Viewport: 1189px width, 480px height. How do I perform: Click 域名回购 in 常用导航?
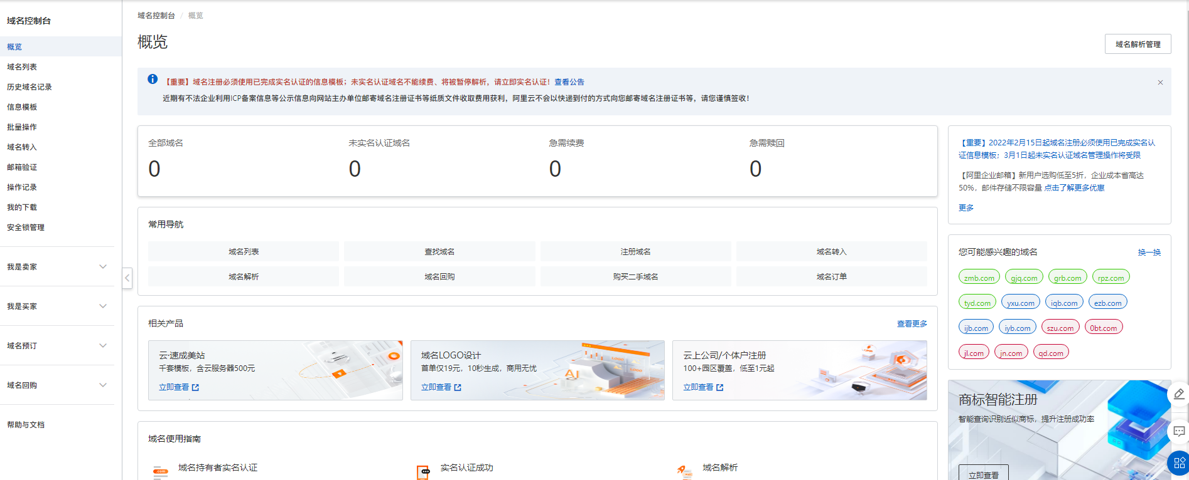click(439, 277)
